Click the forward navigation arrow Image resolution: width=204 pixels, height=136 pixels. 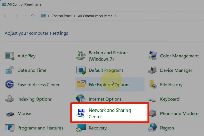coord(16,16)
